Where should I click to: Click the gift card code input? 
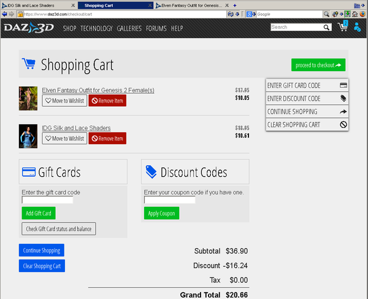47,200
